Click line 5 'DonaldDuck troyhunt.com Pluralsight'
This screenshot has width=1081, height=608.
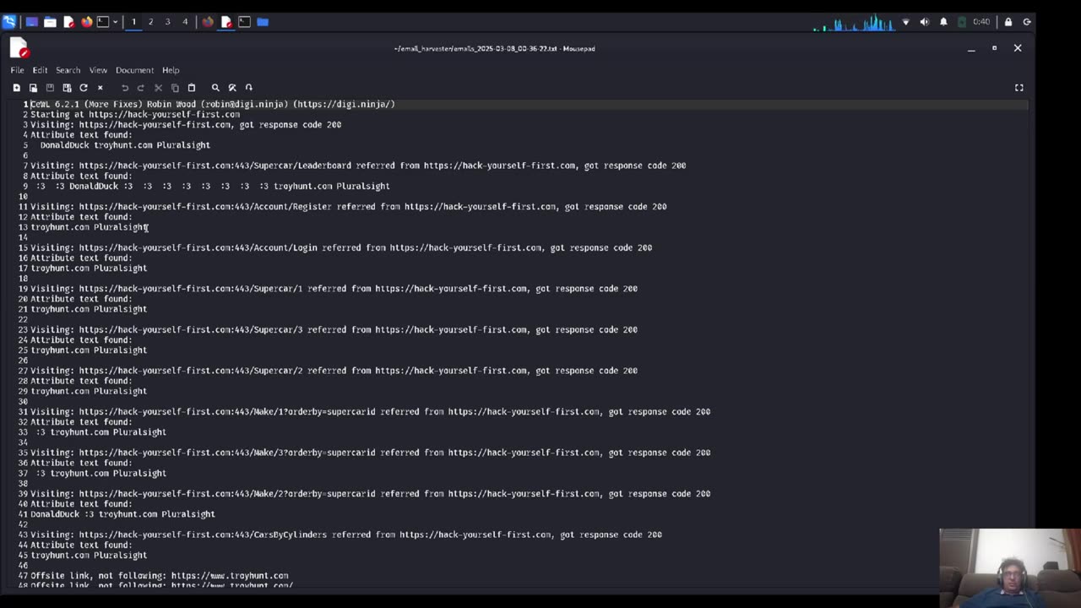(x=125, y=145)
